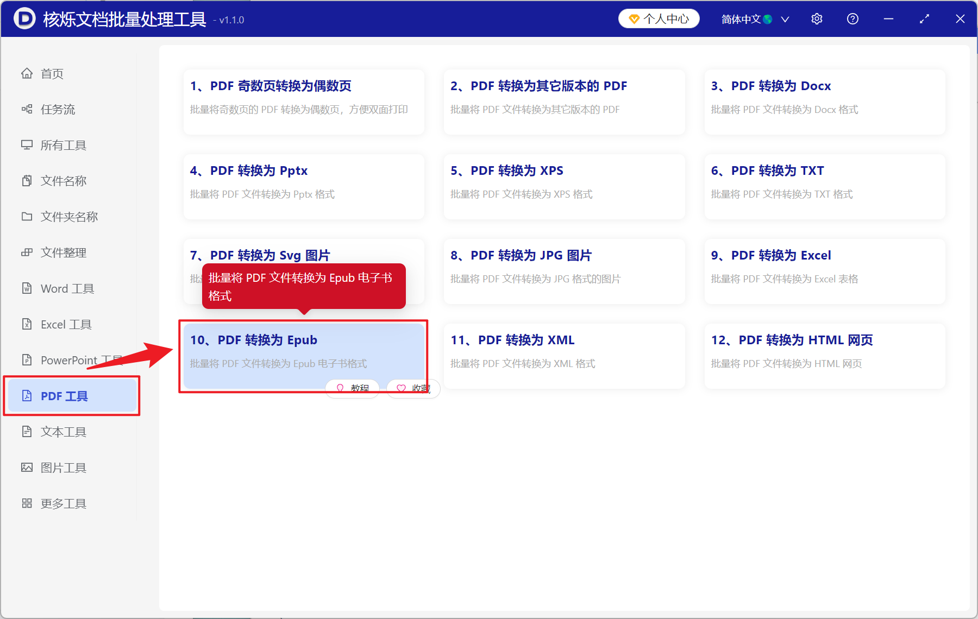Image resolution: width=978 pixels, height=619 pixels.
Task: Click the app logo icon in title bar
Action: [24, 19]
